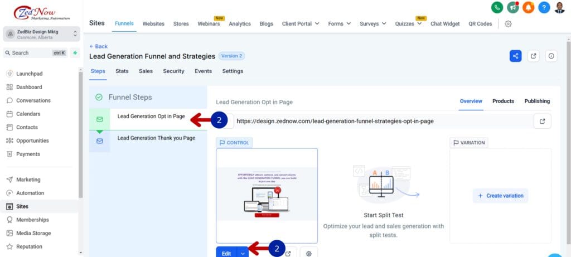
Task: Open Calendars section
Action: 28,114
